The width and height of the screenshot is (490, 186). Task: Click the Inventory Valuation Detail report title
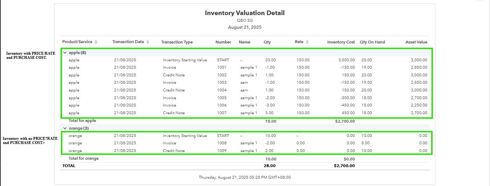(x=244, y=13)
